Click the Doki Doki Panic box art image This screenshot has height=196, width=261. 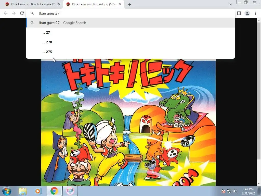128,122
